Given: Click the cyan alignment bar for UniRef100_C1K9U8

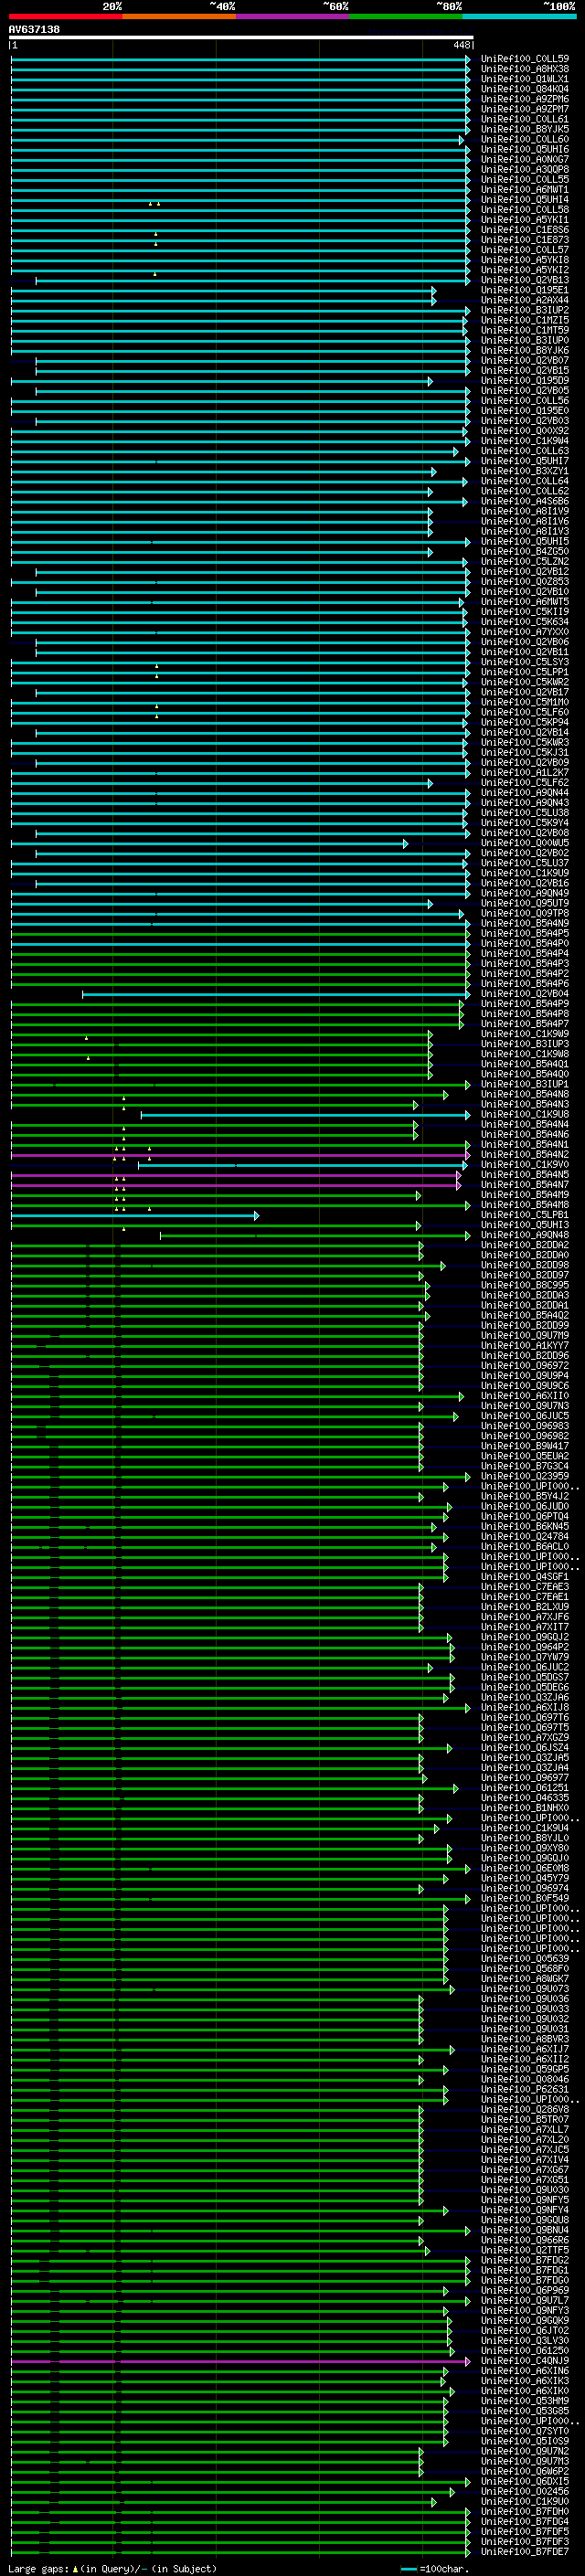Looking at the screenshot, I should tap(305, 1115).
